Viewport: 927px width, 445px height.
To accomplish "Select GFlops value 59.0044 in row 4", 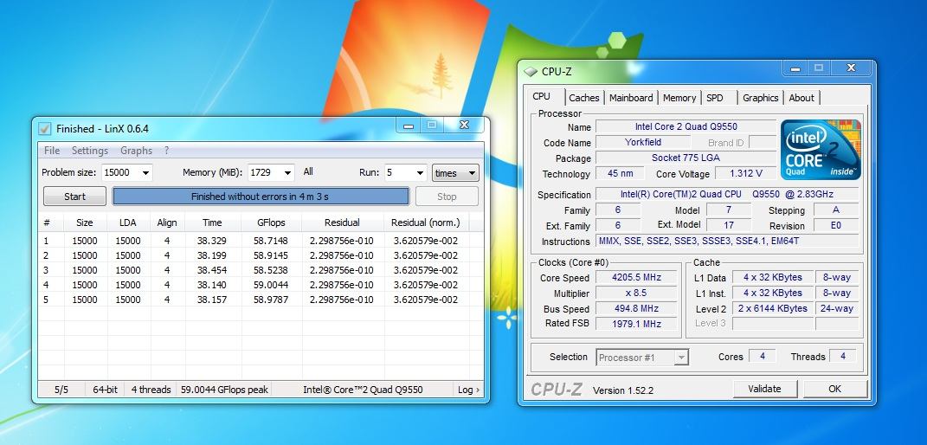I will [x=270, y=285].
